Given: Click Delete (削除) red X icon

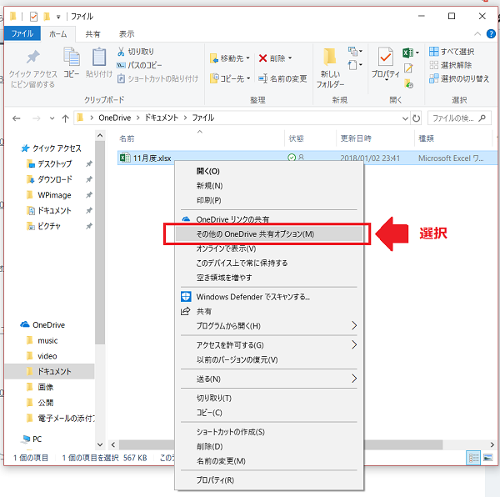Looking at the screenshot, I should pyautogui.click(x=262, y=58).
